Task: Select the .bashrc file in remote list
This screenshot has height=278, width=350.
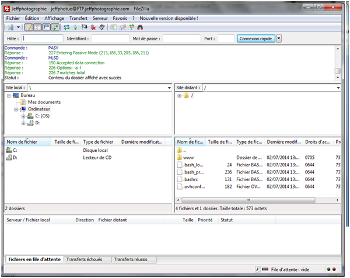Action: pyautogui.click(x=258, y=179)
